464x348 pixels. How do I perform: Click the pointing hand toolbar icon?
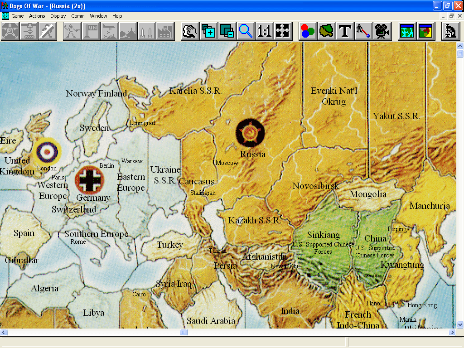point(190,31)
